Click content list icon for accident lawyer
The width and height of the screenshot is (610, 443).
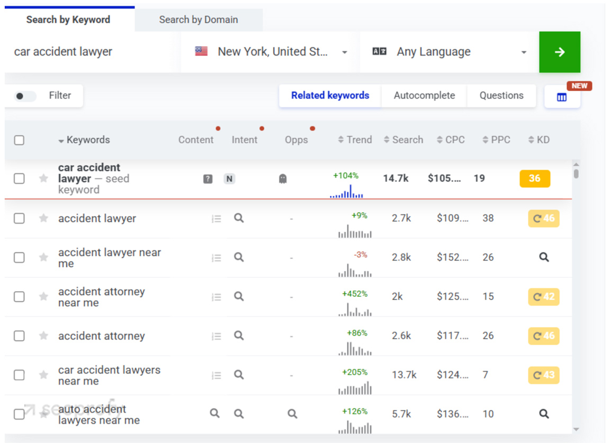point(217,219)
